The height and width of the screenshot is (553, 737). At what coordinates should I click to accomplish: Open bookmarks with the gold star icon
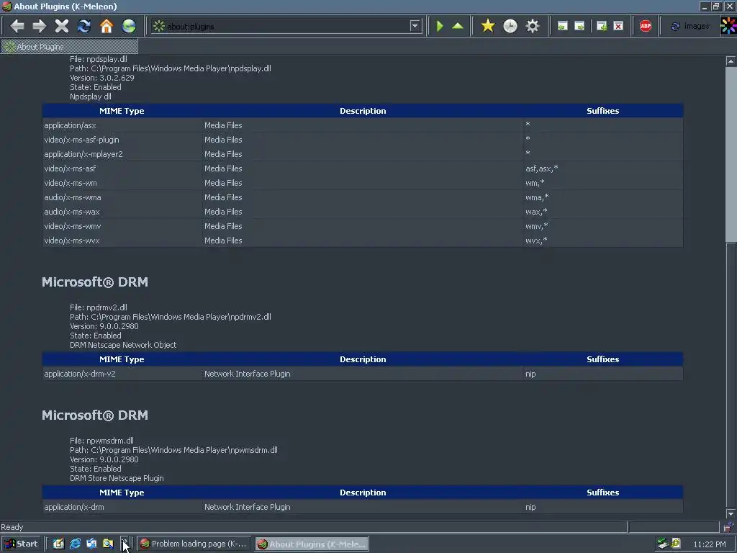(x=488, y=26)
